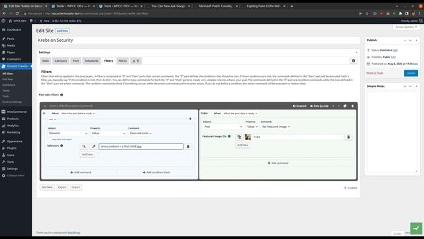The width and height of the screenshot is (424, 239).
Task: Toggle 'Stop after first match' checkbox
Action: click(50, 139)
